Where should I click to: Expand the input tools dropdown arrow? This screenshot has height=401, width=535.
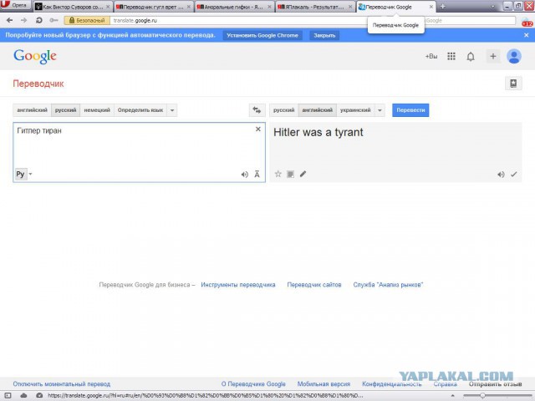30,175
